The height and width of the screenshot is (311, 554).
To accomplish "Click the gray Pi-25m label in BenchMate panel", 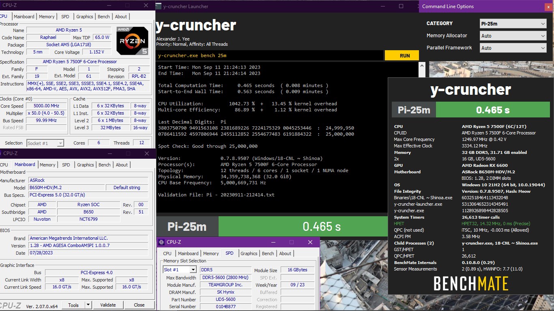I will (x=414, y=110).
